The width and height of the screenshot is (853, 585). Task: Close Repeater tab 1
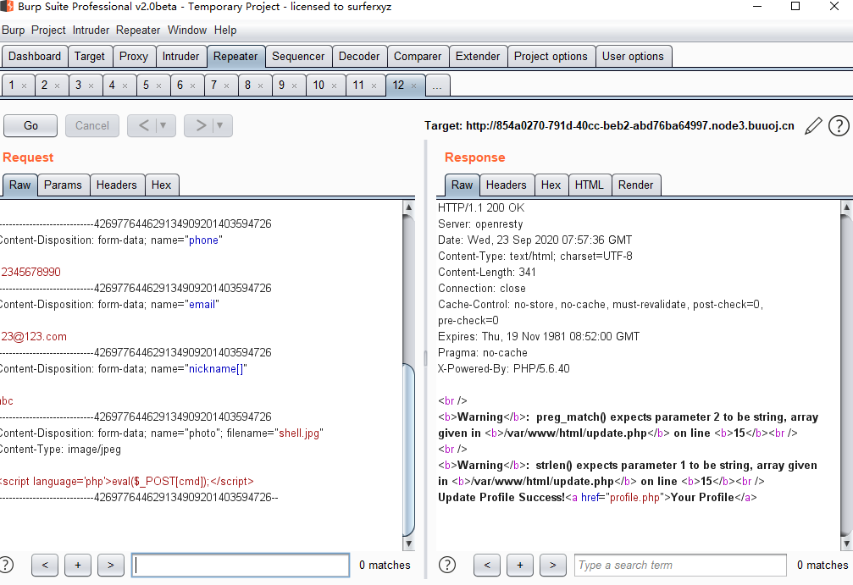(x=24, y=86)
